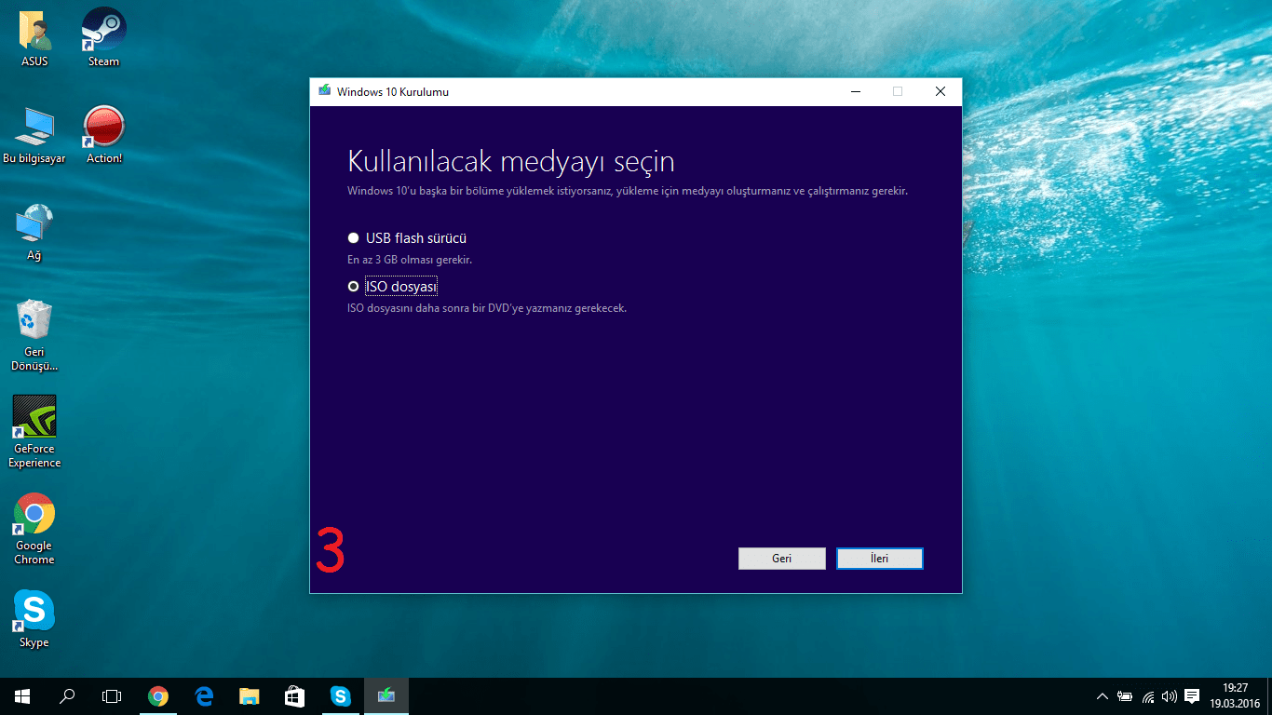Image resolution: width=1272 pixels, height=715 pixels.
Task: Click the description starting "Windows 10'u başka bir bölüme"
Action: [x=628, y=191]
